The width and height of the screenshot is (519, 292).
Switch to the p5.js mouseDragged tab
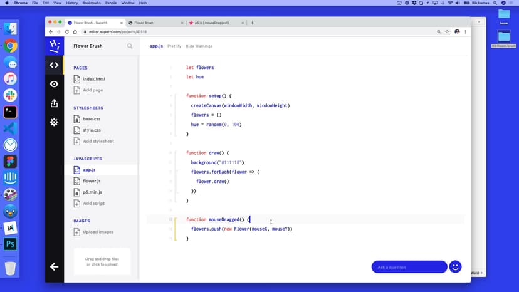point(212,23)
